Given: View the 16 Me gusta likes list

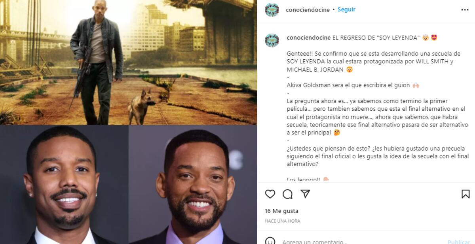Looking at the screenshot, I should 281,211.
